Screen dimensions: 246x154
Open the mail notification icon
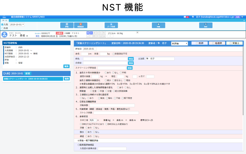pos(185,17)
